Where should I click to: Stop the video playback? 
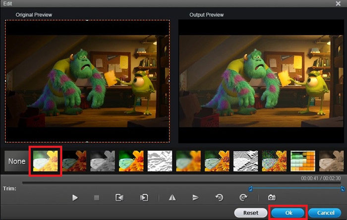97,197
